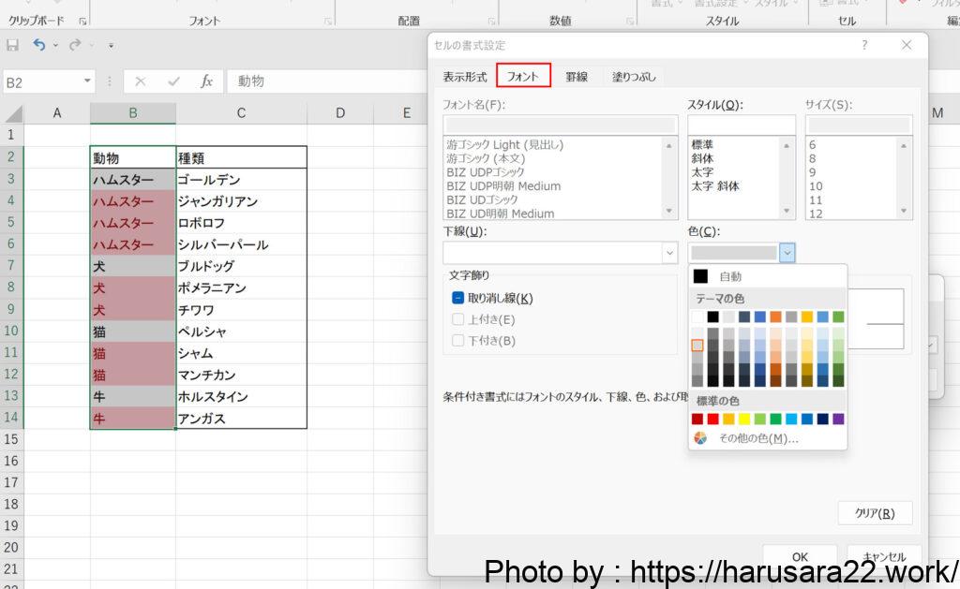Viewport: 960px width, 589px height.
Task: Click the dialog help question mark icon
Action: [x=864, y=45]
